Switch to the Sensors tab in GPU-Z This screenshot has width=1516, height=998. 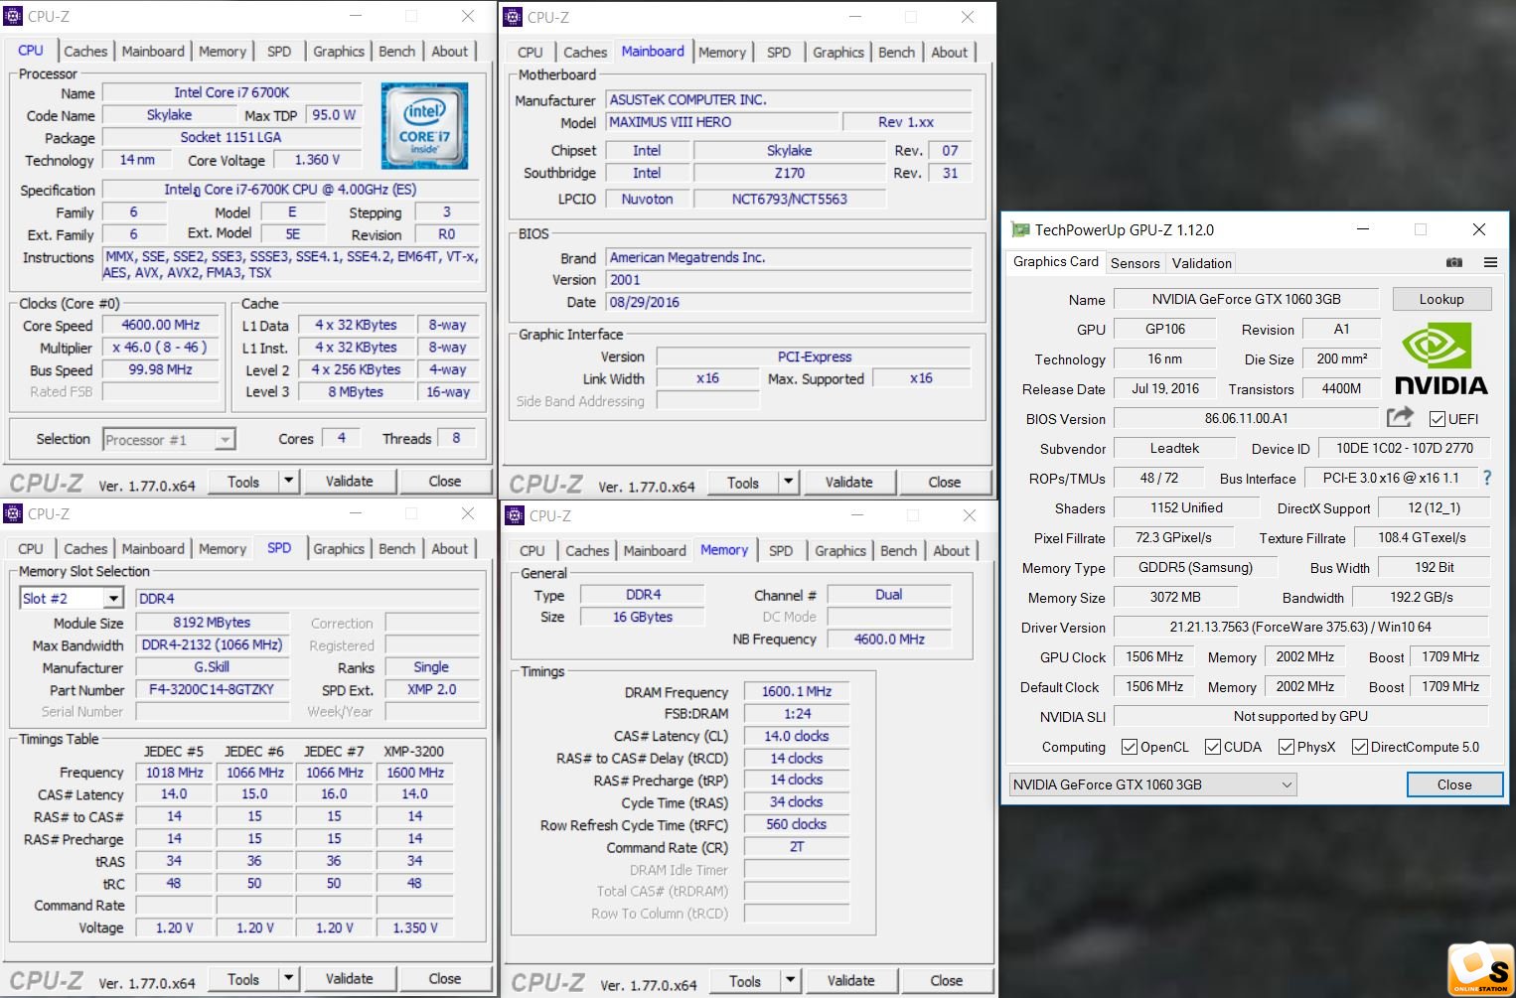coord(1135,263)
